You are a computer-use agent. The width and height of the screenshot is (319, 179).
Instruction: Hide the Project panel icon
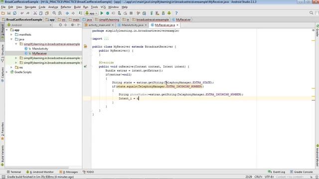point(79,25)
